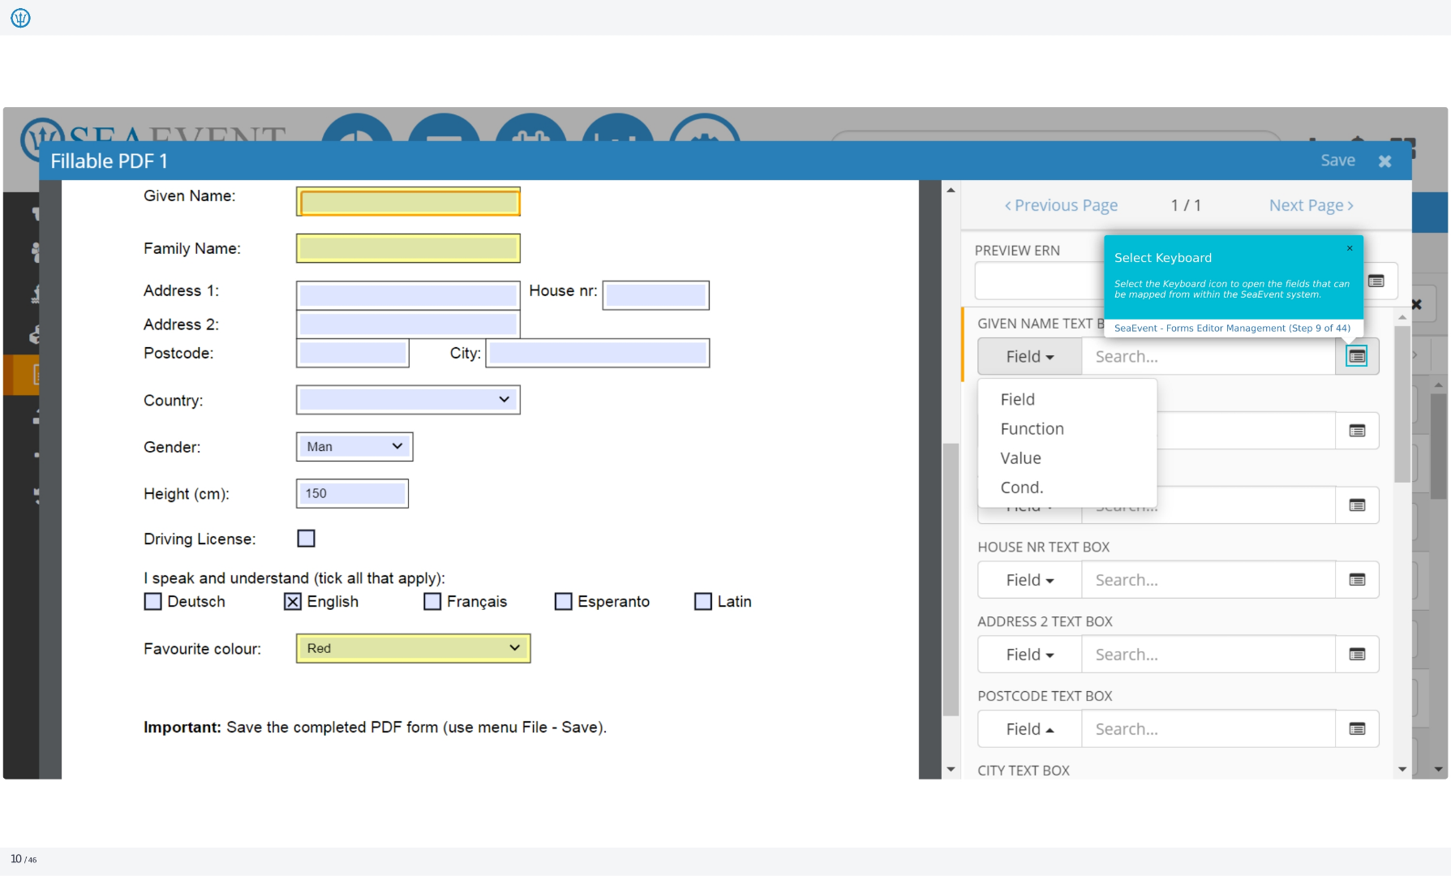1451x876 pixels.
Task: Open Postcode Field type dropdown
Action: tap(1030, 729)
